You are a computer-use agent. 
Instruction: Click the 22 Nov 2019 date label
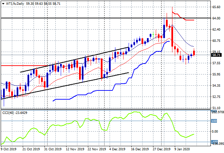tap(97, 149)
